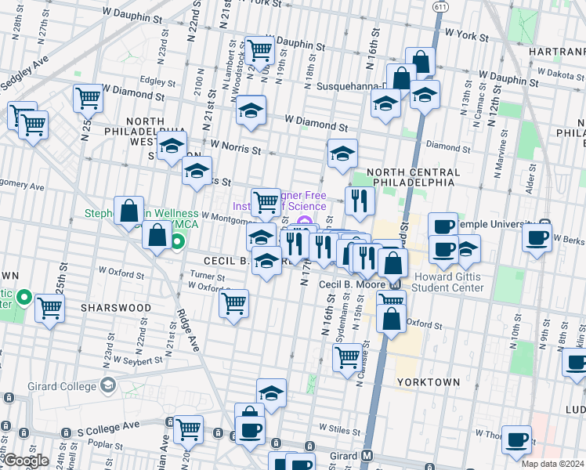Select the grocery cart marker at N 25th and W Diamond St
The image size is (586, 470).
88,99
